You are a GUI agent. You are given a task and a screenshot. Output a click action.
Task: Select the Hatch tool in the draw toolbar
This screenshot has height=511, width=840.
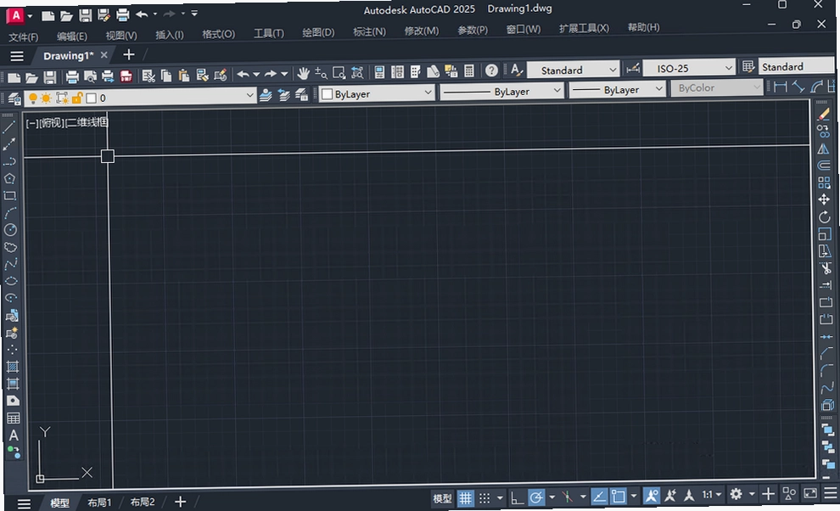tap(13, 367)
